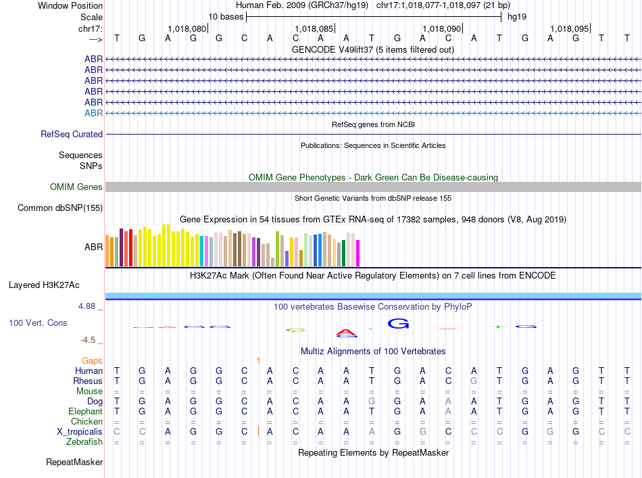Click the Gaps row label
642x478 pixels.
pyautogui.click(x=92, y=360)
